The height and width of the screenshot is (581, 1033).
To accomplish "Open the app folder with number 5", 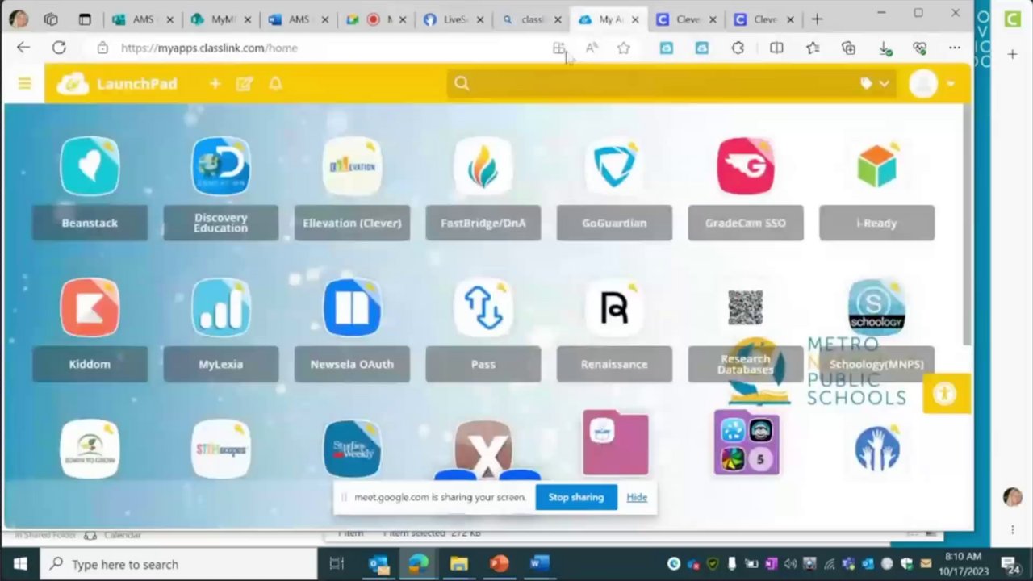I will point(747,442).
